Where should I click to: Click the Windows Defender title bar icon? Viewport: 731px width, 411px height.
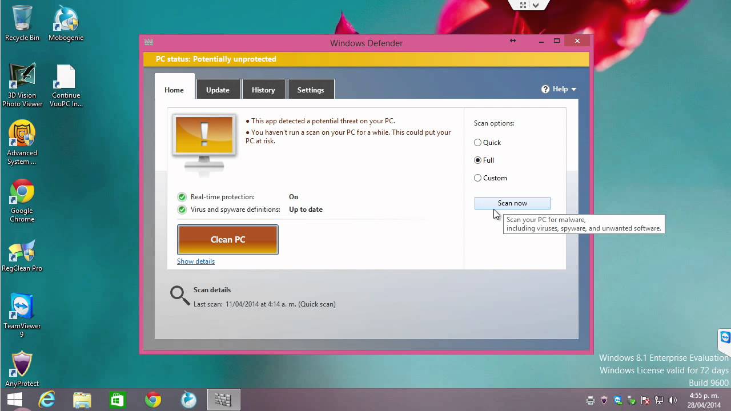pos(148,42)
